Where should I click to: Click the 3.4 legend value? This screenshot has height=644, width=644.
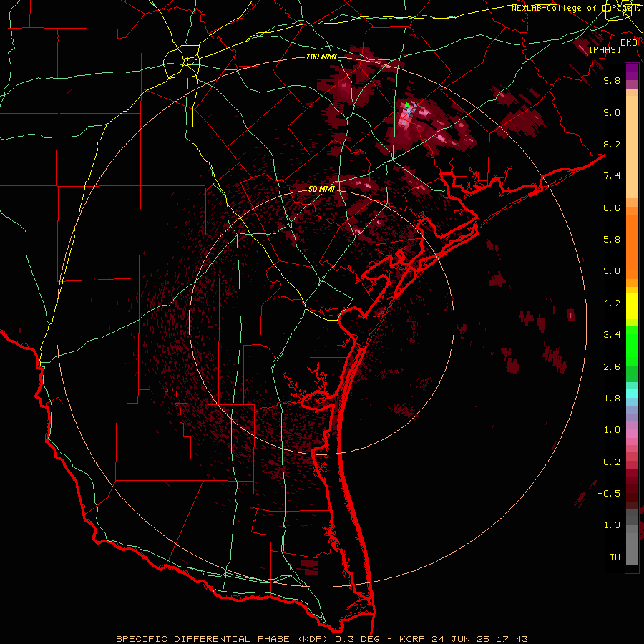tap(612, 335)
